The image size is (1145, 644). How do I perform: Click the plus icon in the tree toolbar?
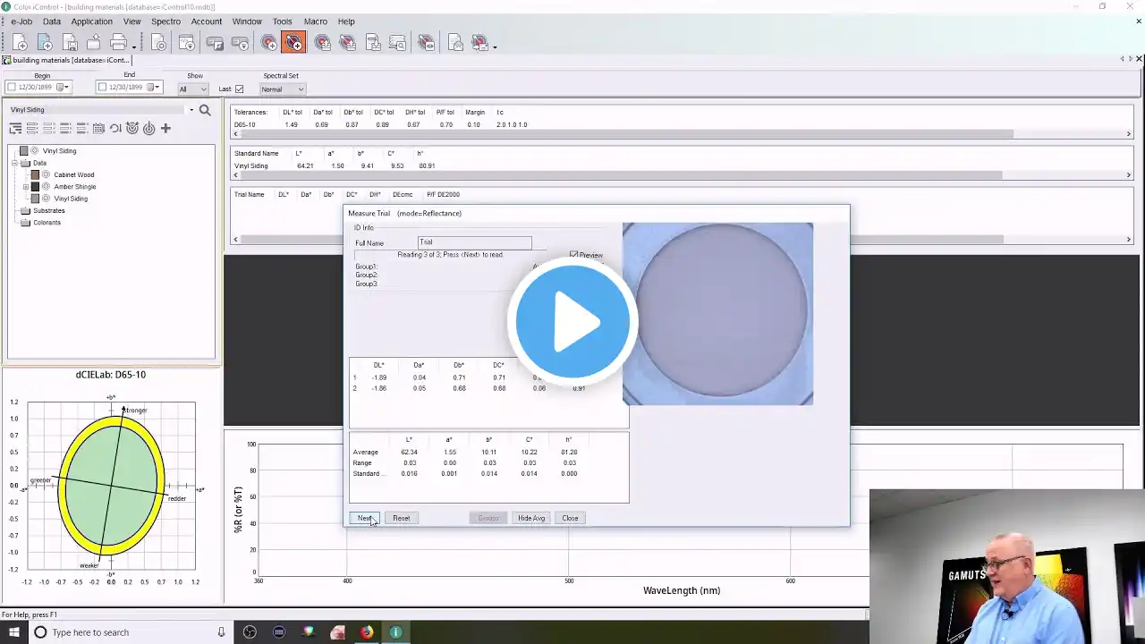165,129
